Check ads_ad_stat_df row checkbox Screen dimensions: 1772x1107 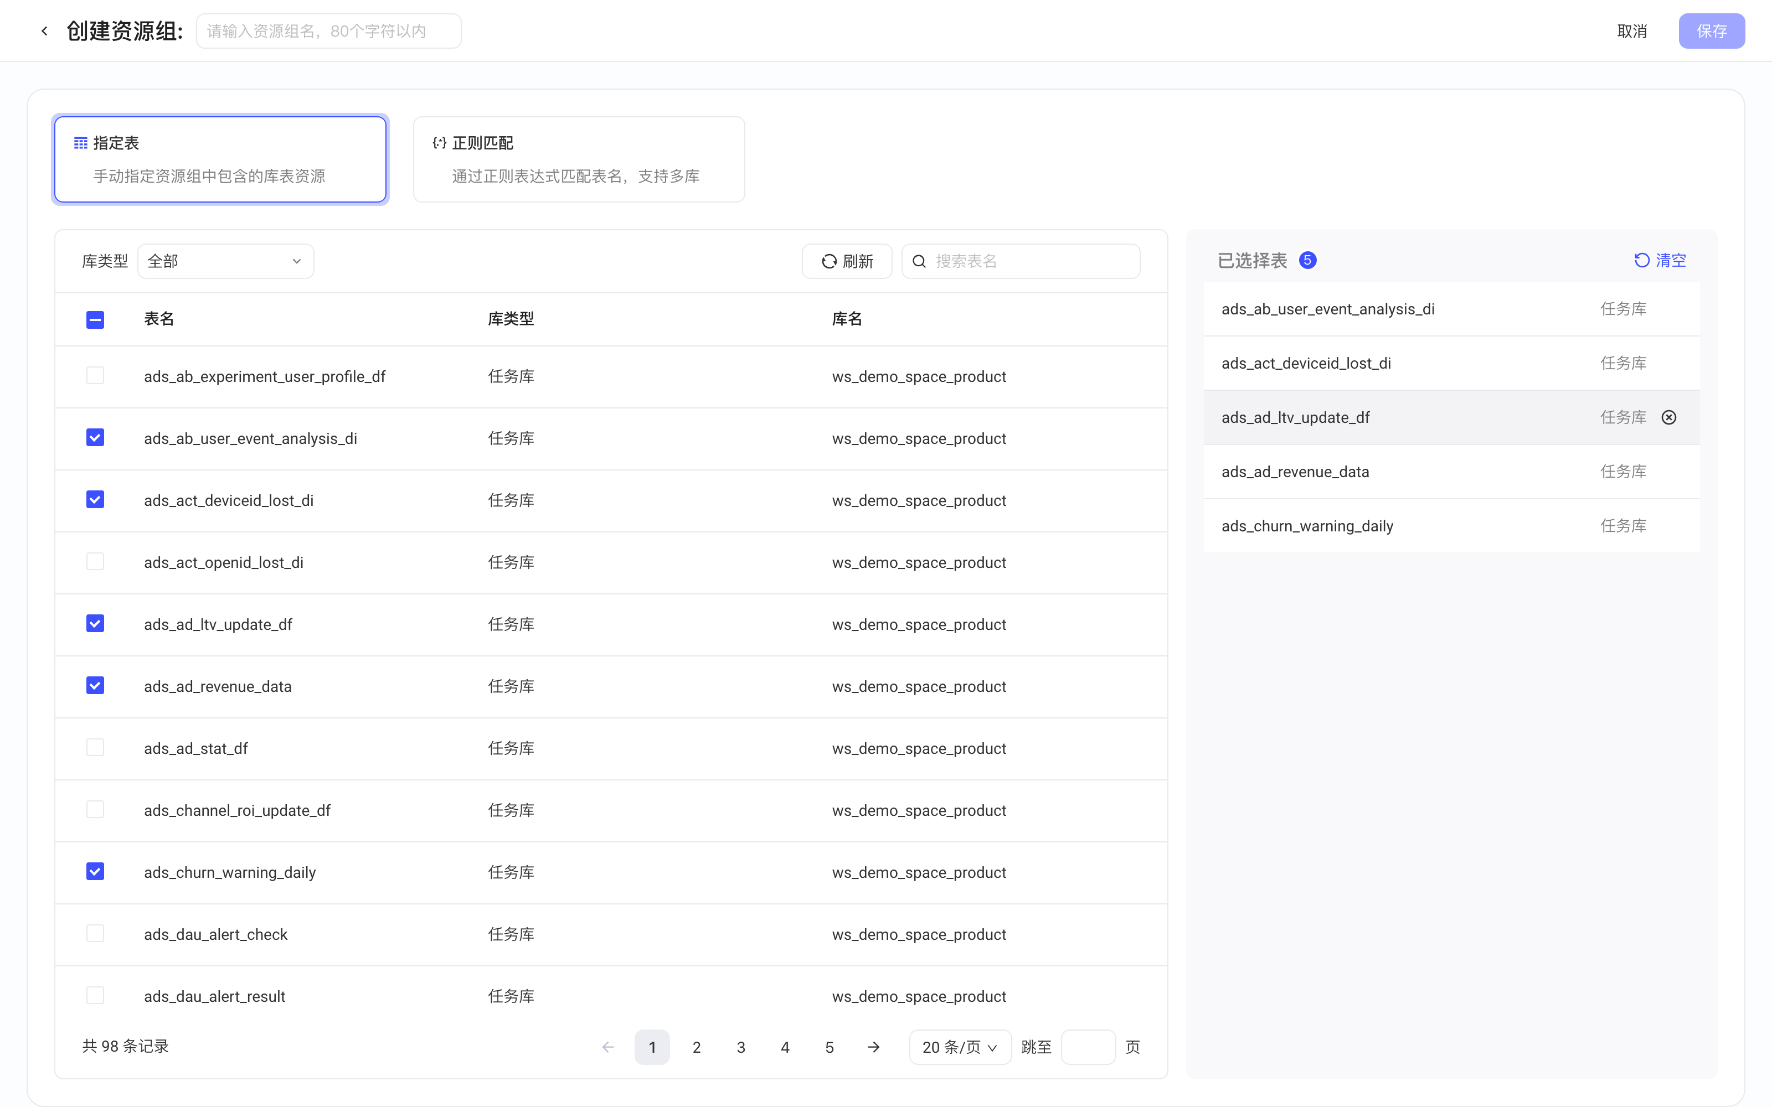95,748
